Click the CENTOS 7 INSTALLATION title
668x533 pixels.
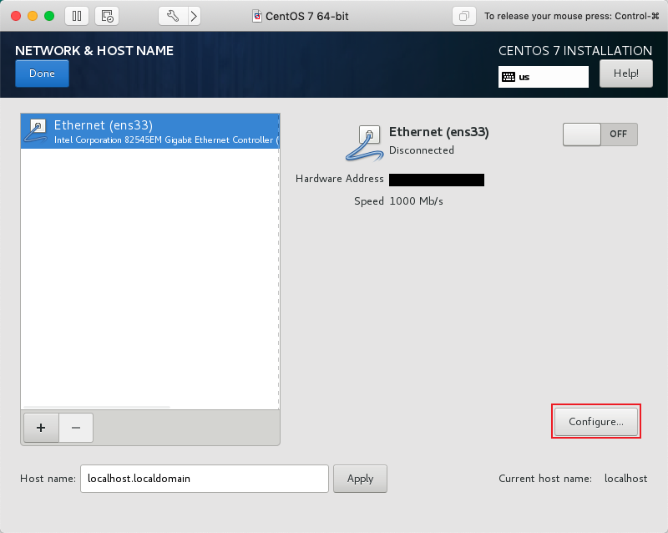coord(575,50)
